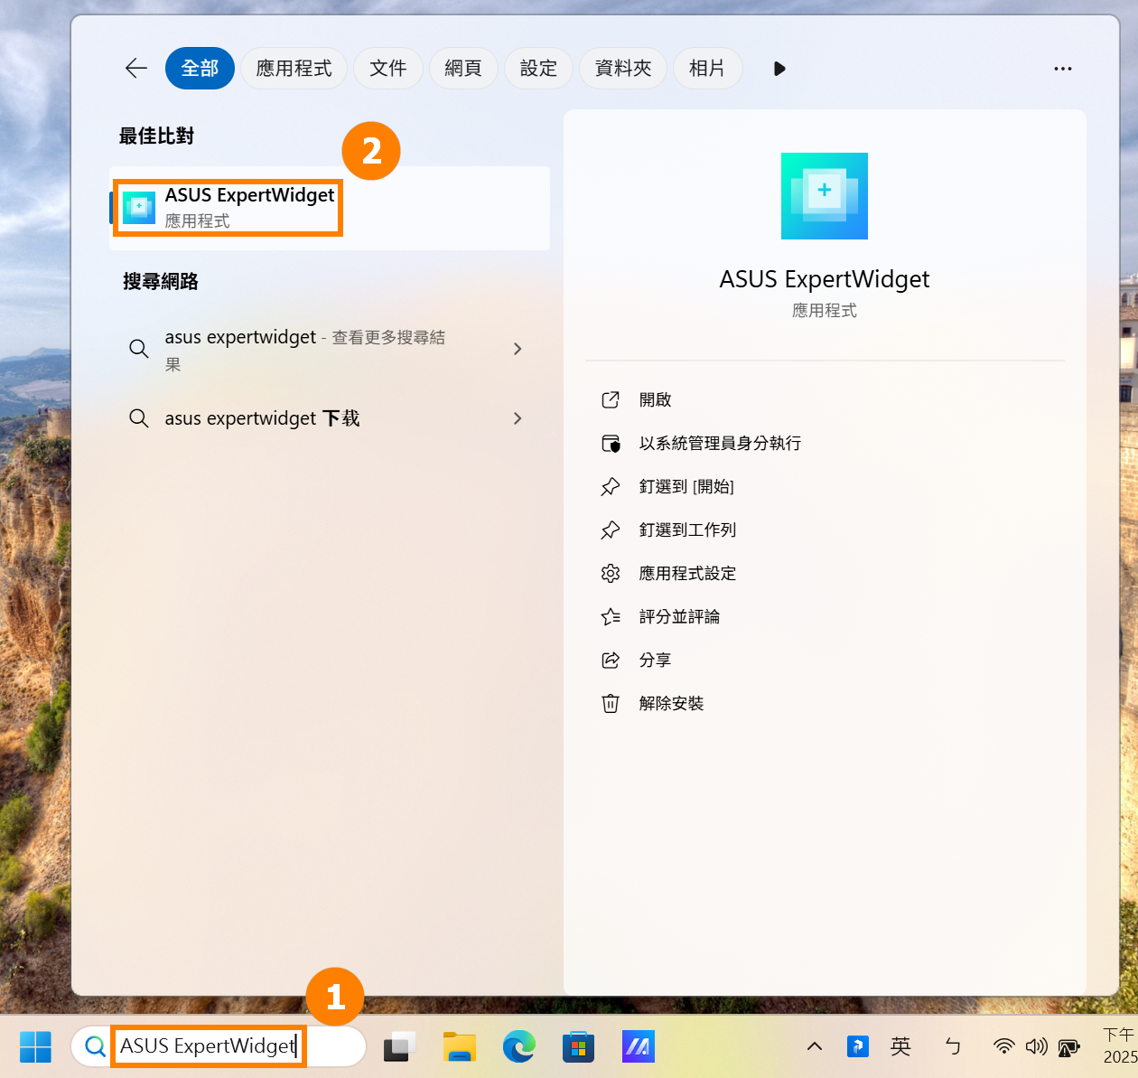Open the taskbar clock and date
The height and width of the screenshot is (1078, 1138).
tap(1120, 1046)
